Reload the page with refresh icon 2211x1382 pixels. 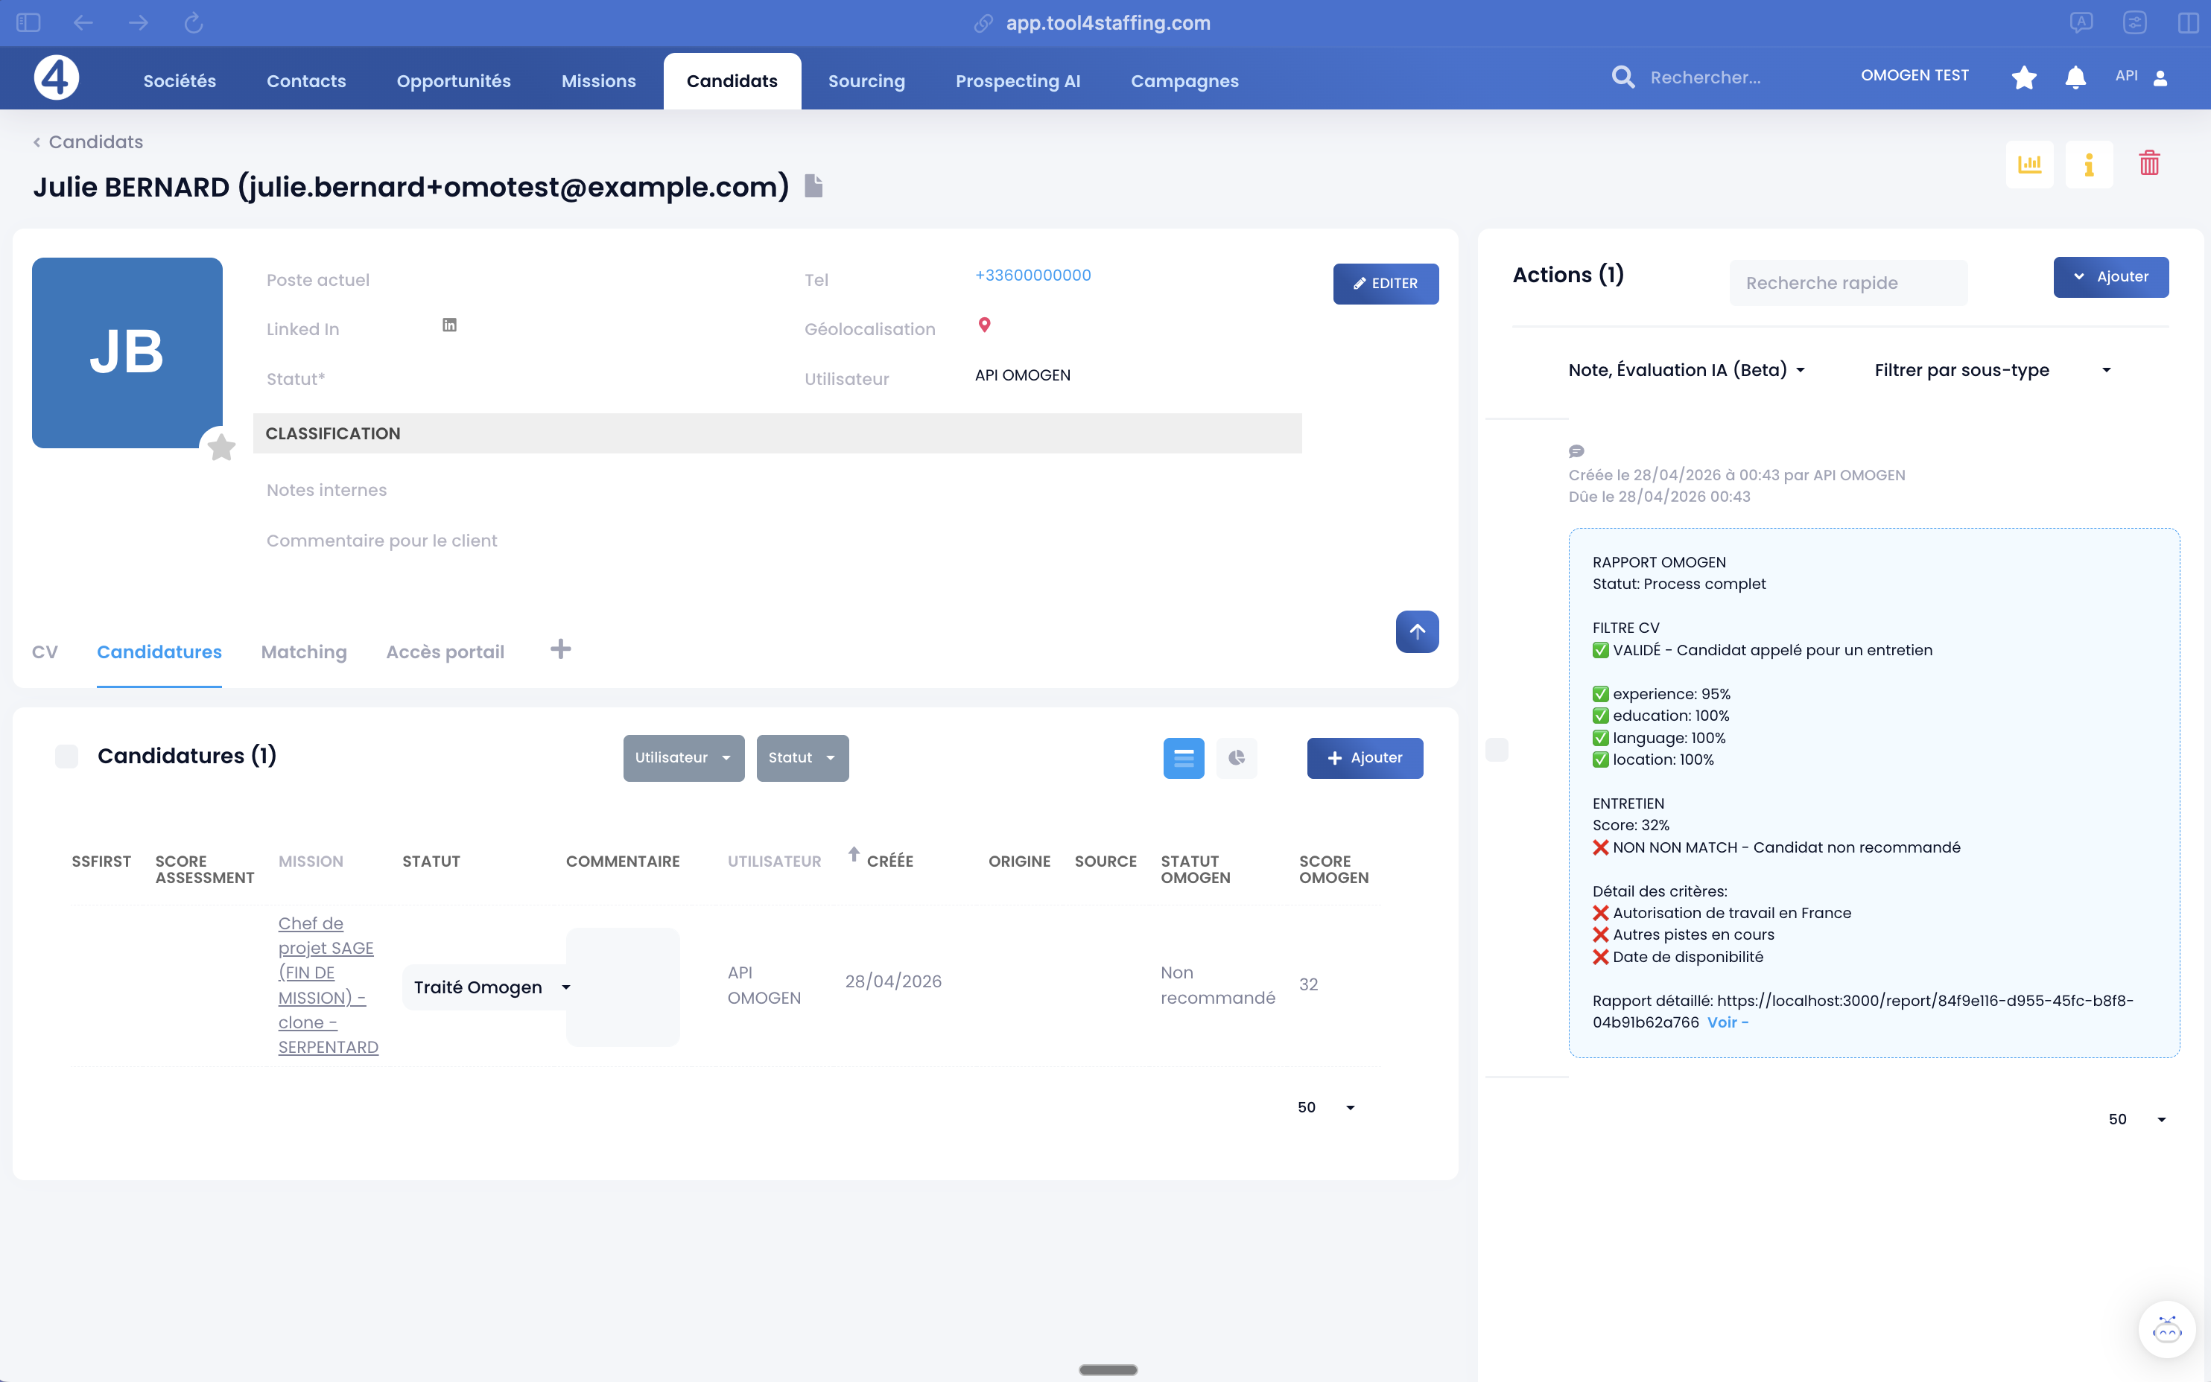tap(193, 23)
